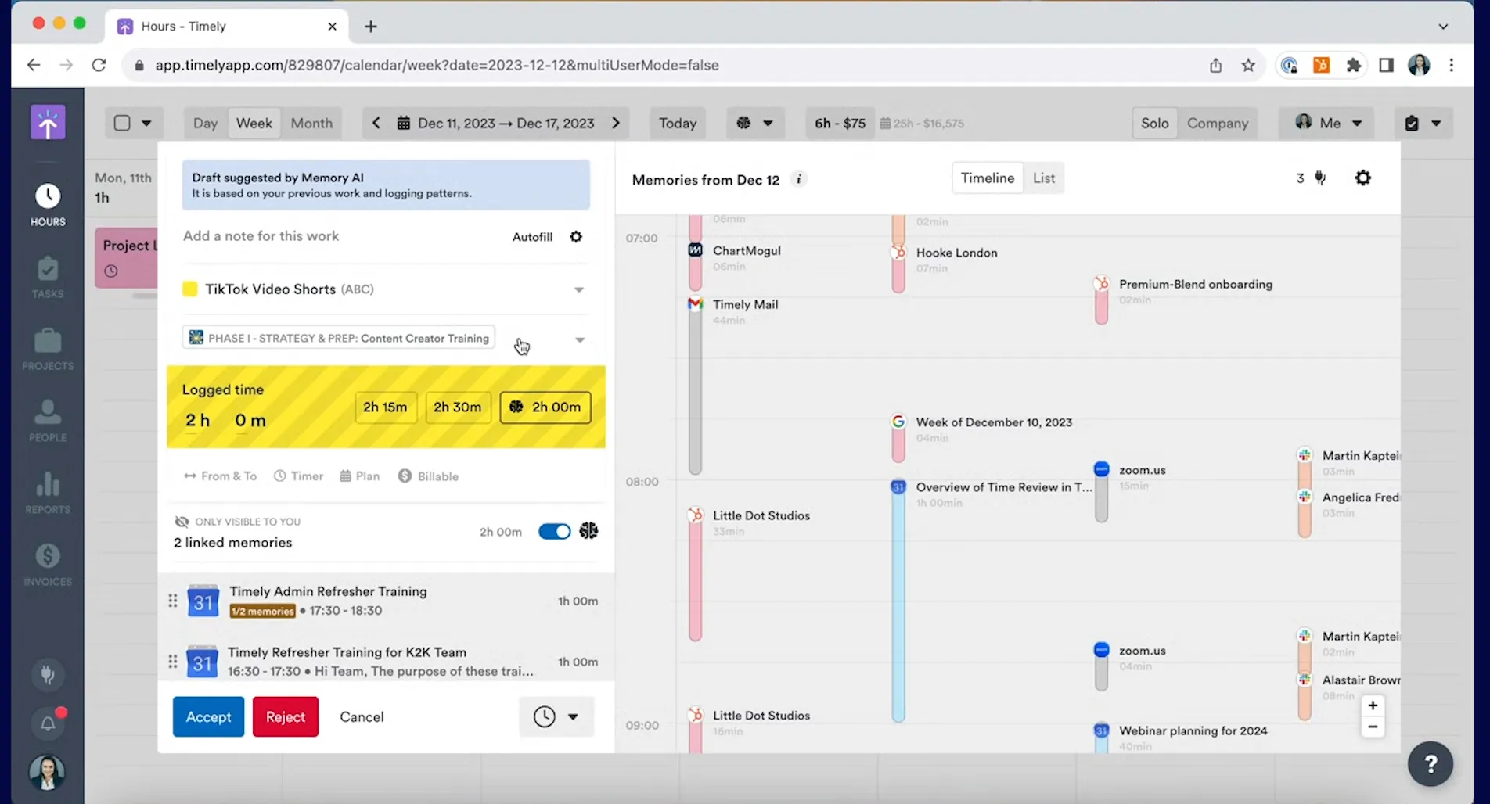Open the Reports section in sidebar
The height and width of the screenshot is (804, 1490).
pyautogui.click(x=48, y=493)
